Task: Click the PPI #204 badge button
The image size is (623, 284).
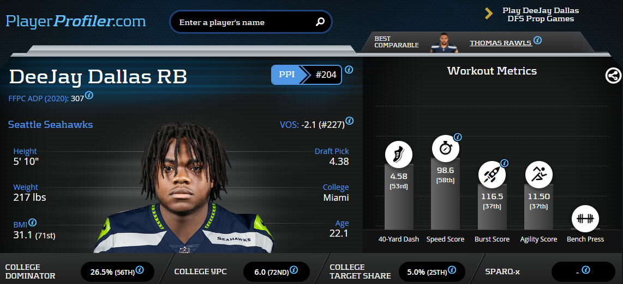Action: pyautogui.click(x=307, y=75)
